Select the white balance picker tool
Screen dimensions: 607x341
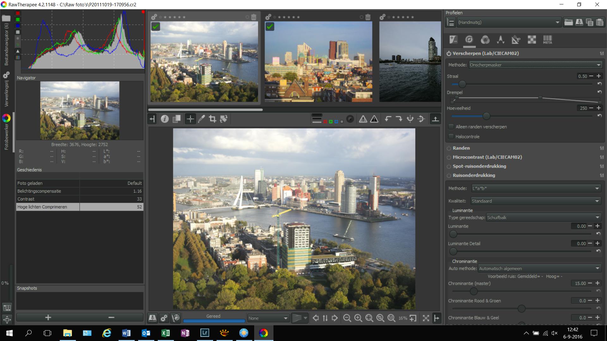(201, 119)
